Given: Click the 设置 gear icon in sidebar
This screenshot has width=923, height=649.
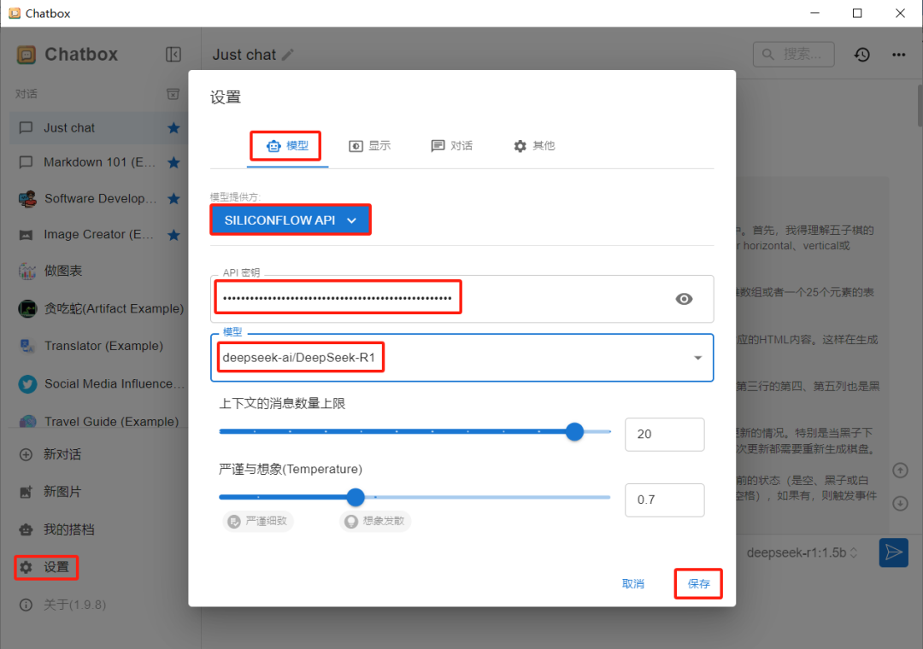Looking at the screenshot, I should (26, 567).
